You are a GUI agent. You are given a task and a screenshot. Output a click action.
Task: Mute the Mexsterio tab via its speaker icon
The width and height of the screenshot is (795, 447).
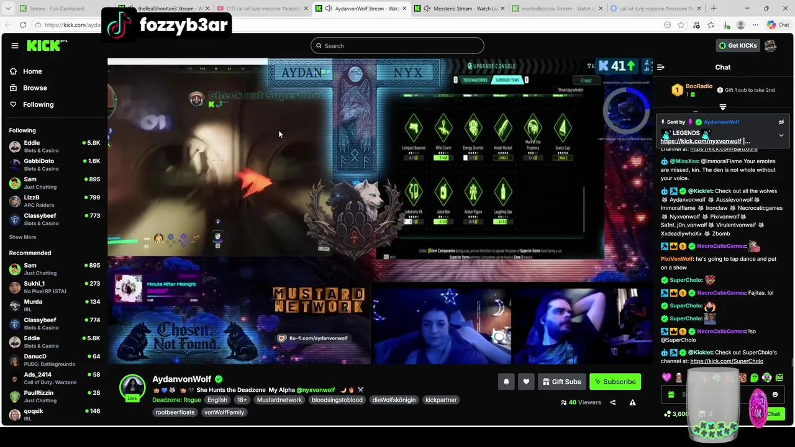point(427,9)
